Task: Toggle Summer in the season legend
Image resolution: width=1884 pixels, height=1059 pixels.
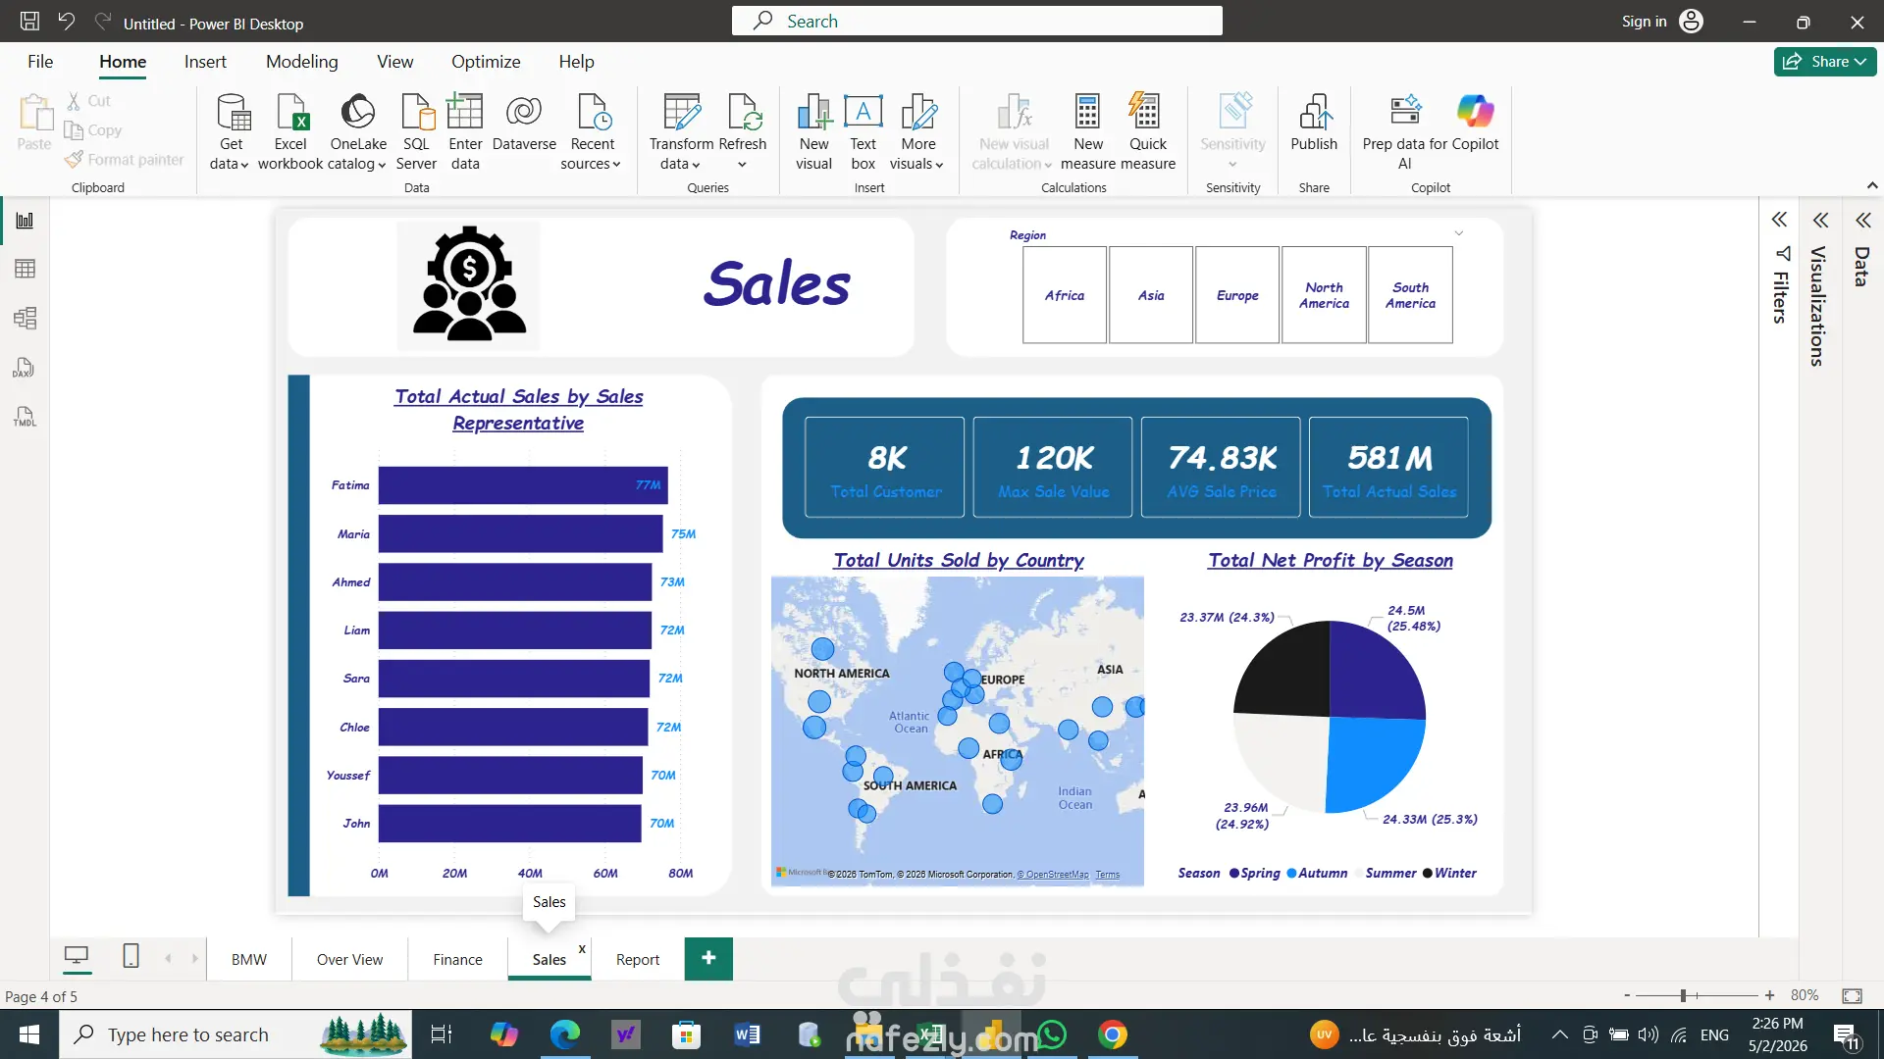Action: click(x=1385, y=873)
